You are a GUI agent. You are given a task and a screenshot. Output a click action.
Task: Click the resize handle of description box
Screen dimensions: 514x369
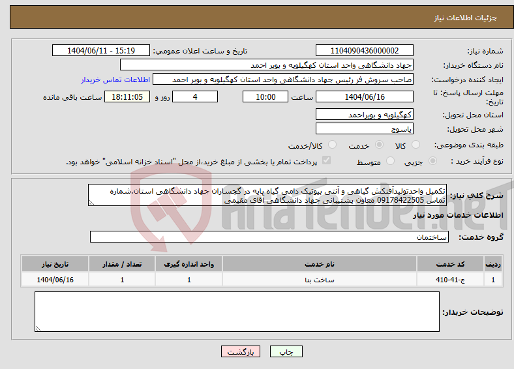[x=91, y=203]
